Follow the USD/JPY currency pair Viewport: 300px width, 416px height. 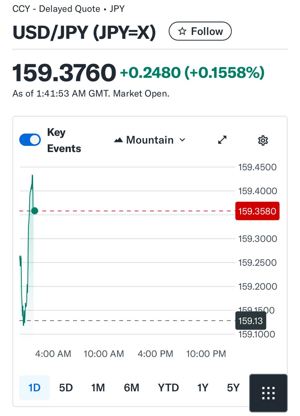point(200,32)
